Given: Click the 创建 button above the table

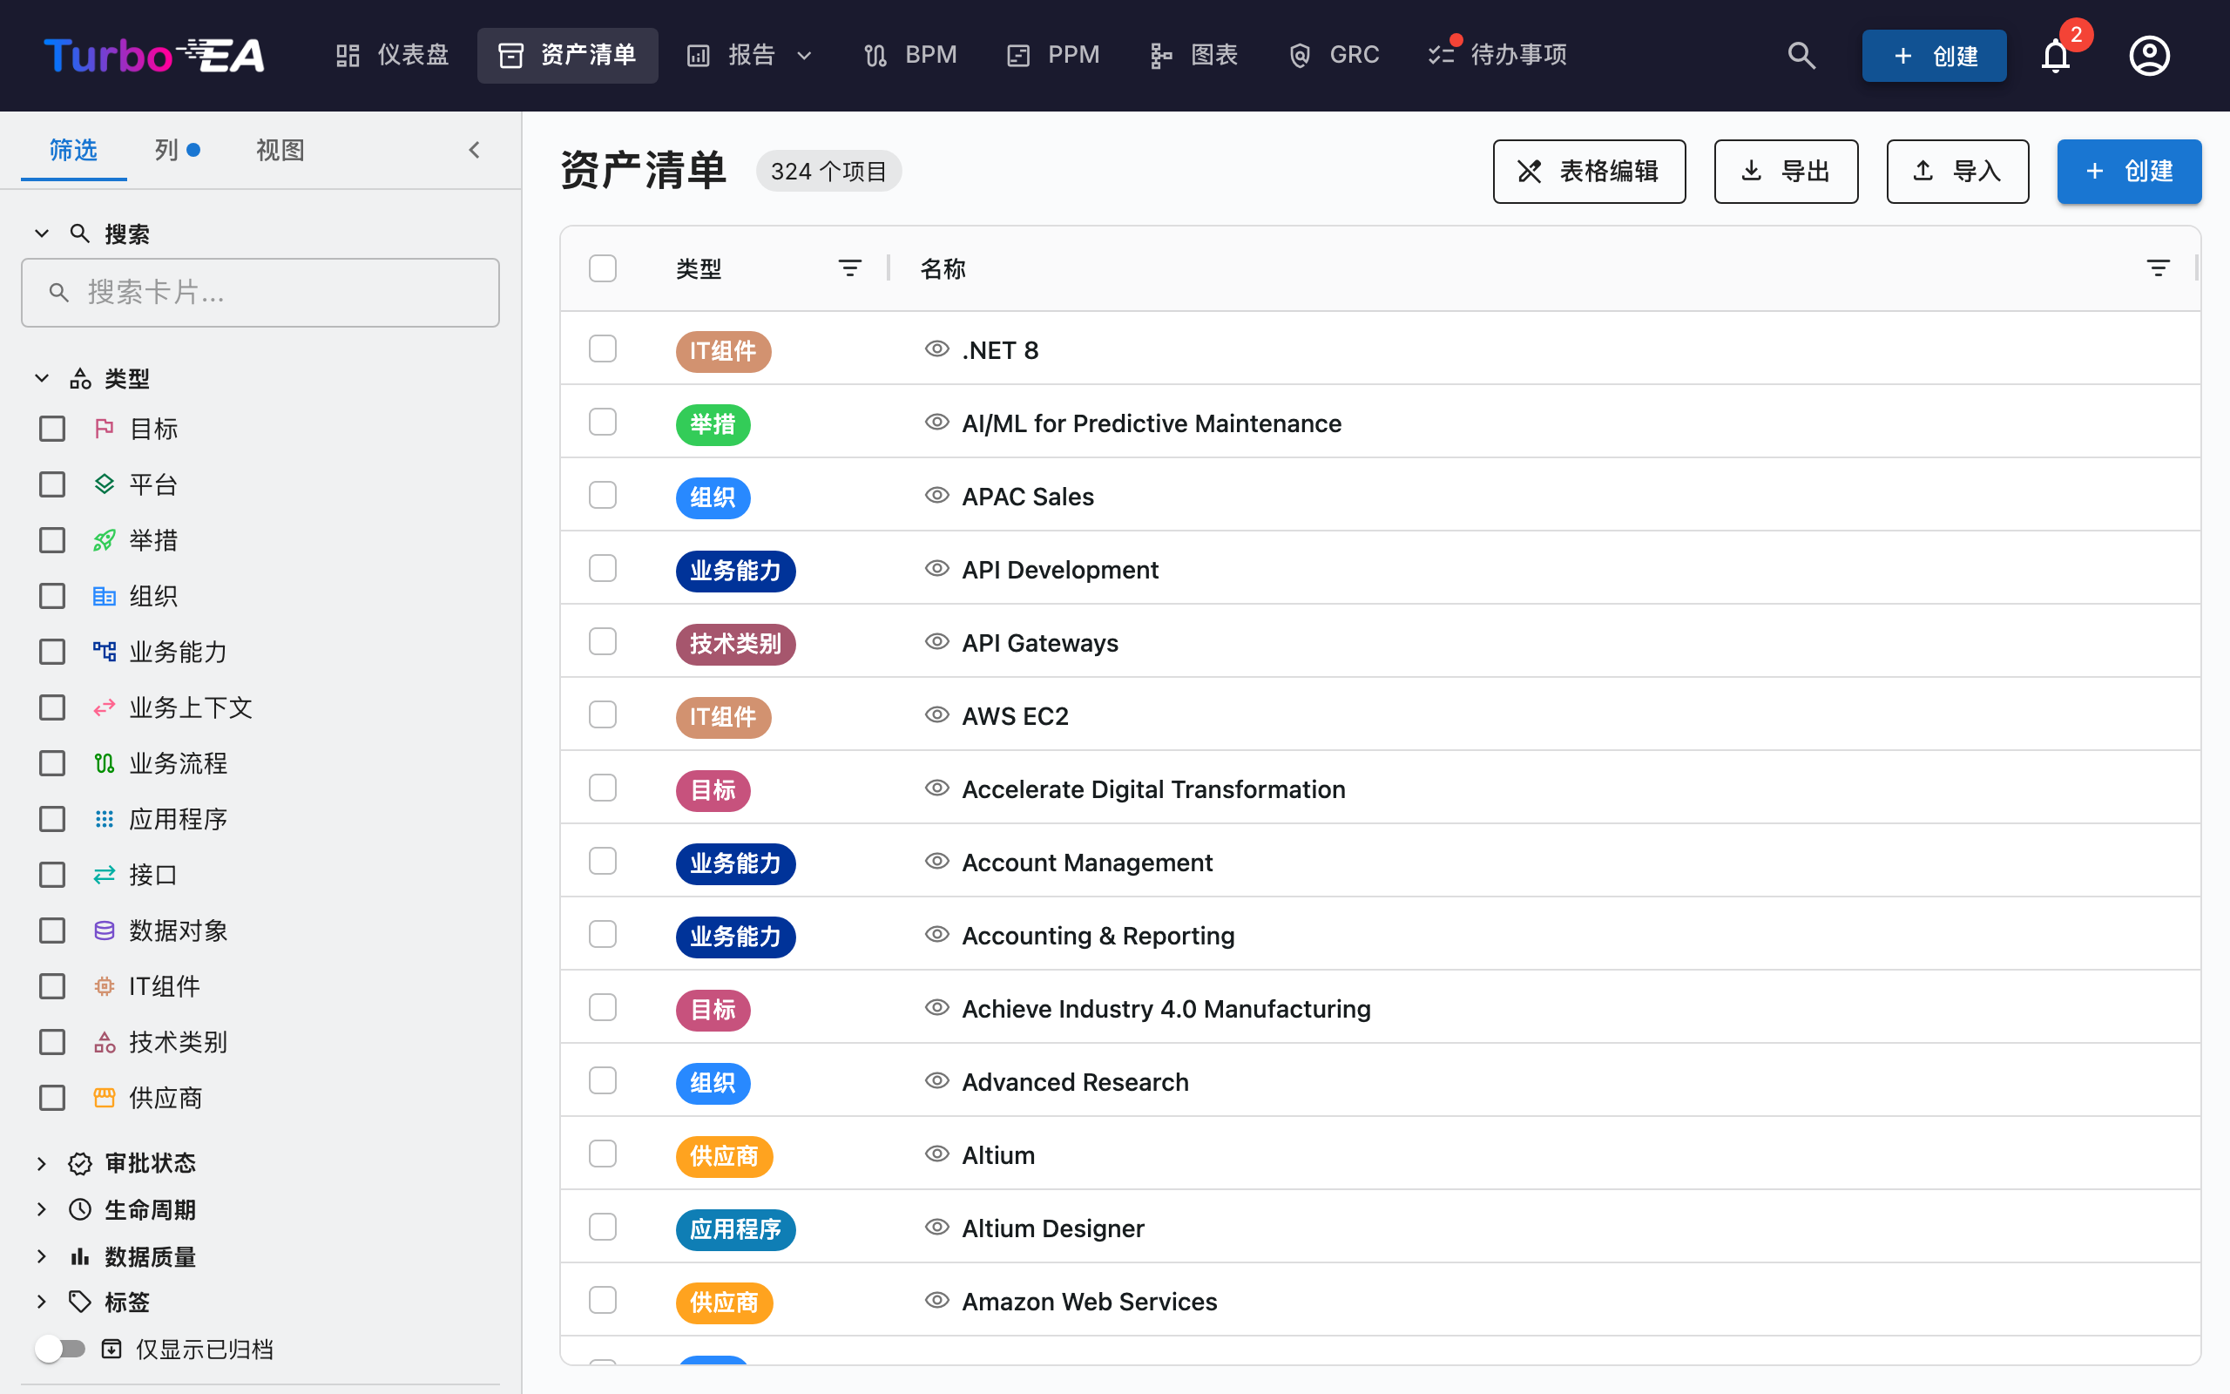Looking at the screenshot, I should click(2129, 172).
